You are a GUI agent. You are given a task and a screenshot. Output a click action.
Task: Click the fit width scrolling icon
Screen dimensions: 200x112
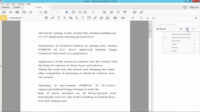pos(105,12)
